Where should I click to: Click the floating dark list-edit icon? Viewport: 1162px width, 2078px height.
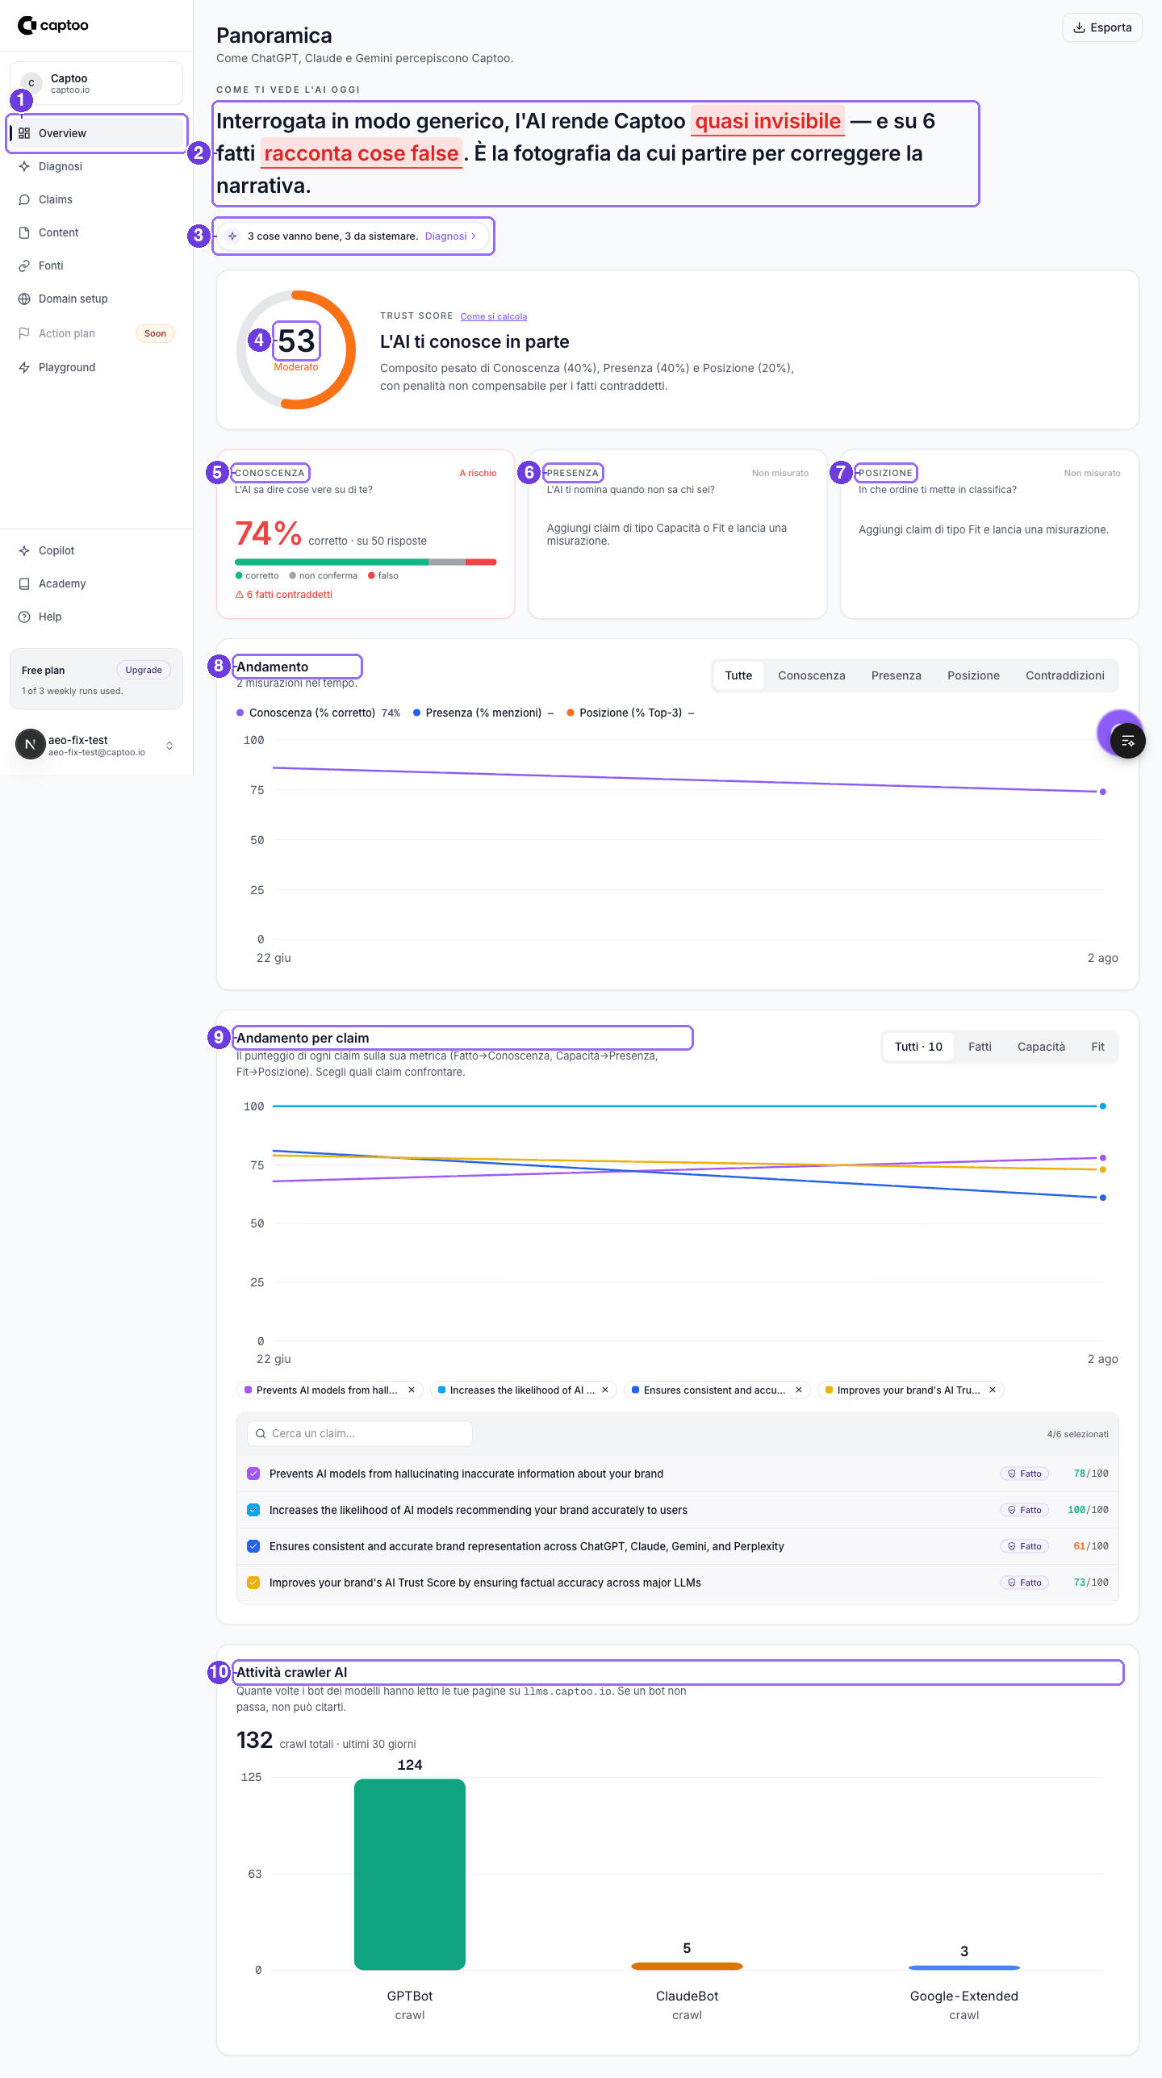1127,741
